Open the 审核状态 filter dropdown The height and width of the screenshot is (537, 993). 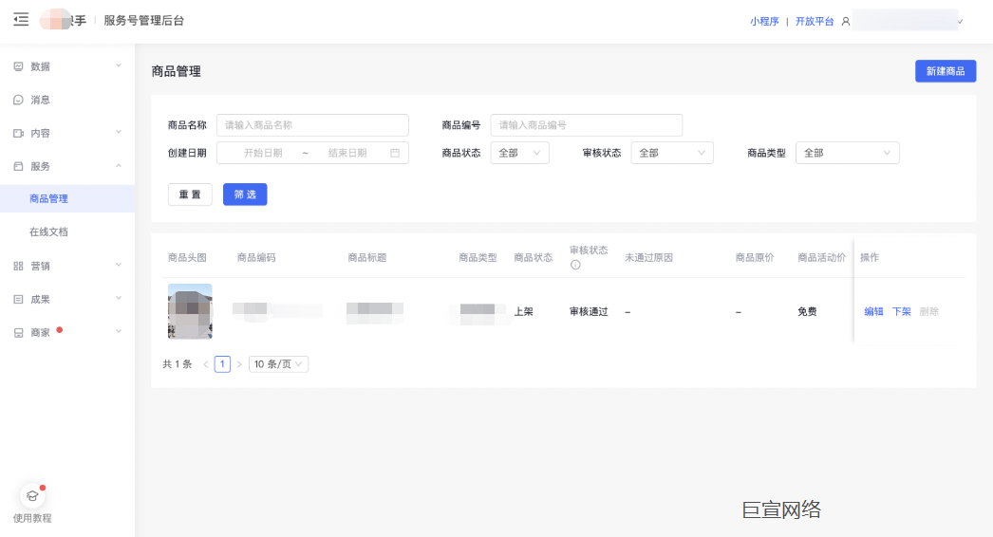[672, 153]
